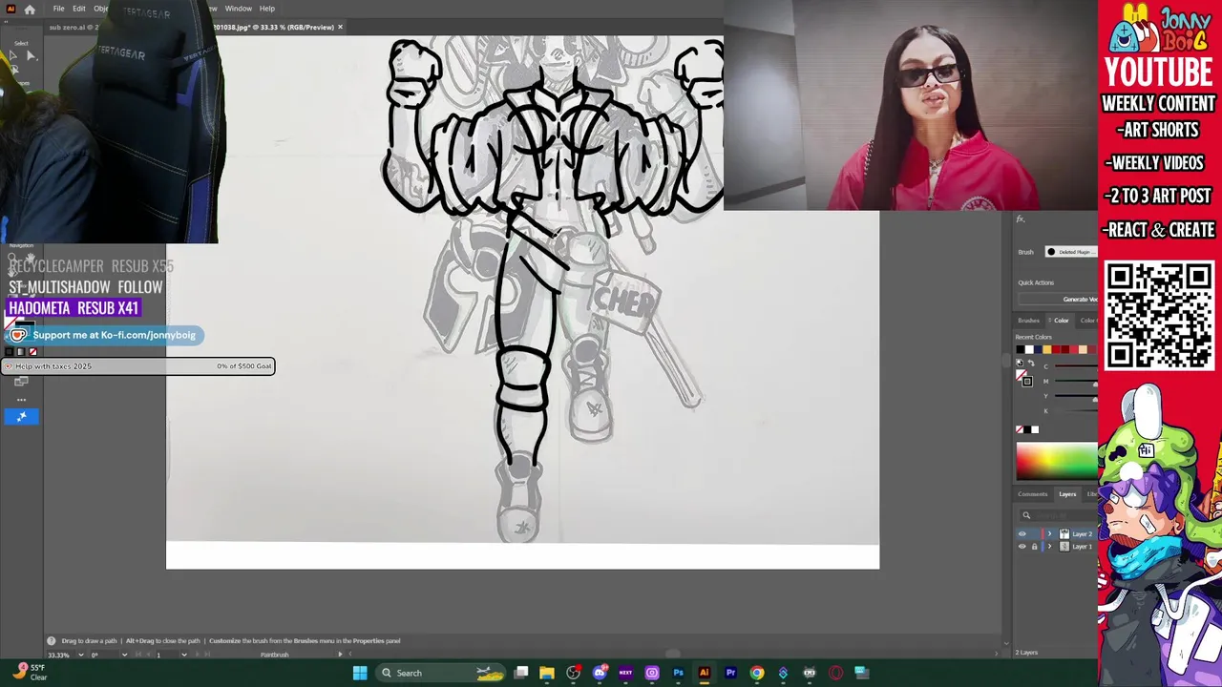This screenshot has width=1222, height=687.
Task: Select the Direct Selection tool
Action: tap(31, 56)
